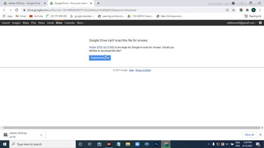The image size is (264, 148).
Task: Open File Explorer from taskbar
Action: click(128, 144)
